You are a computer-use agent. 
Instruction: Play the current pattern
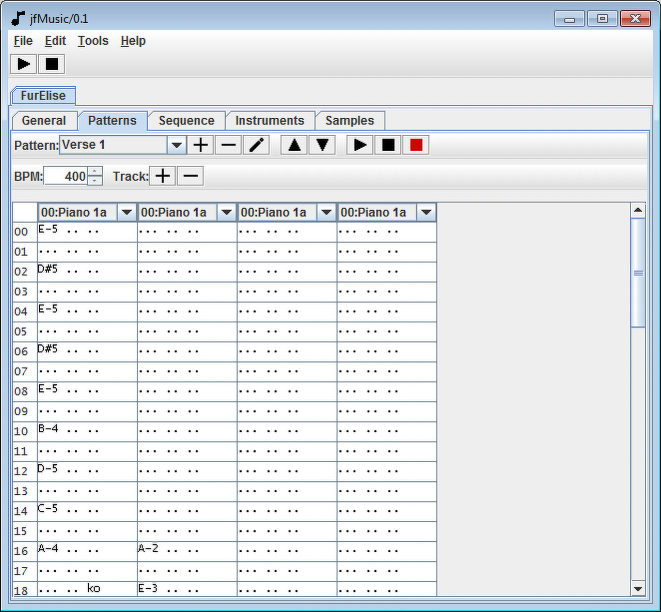point(360,145)
